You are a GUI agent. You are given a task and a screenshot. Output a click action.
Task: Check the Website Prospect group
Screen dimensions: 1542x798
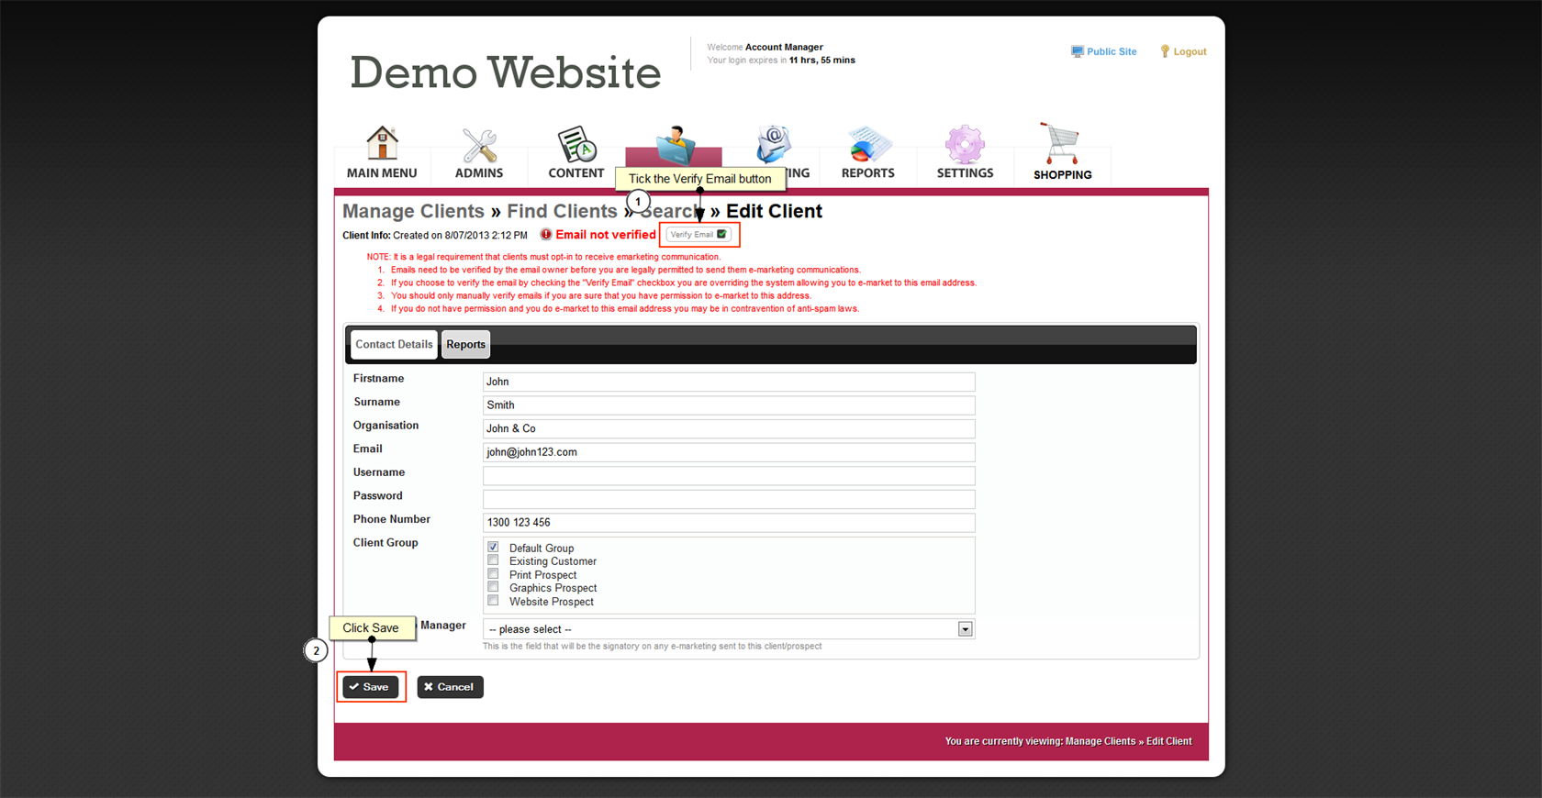pos(494,601)
